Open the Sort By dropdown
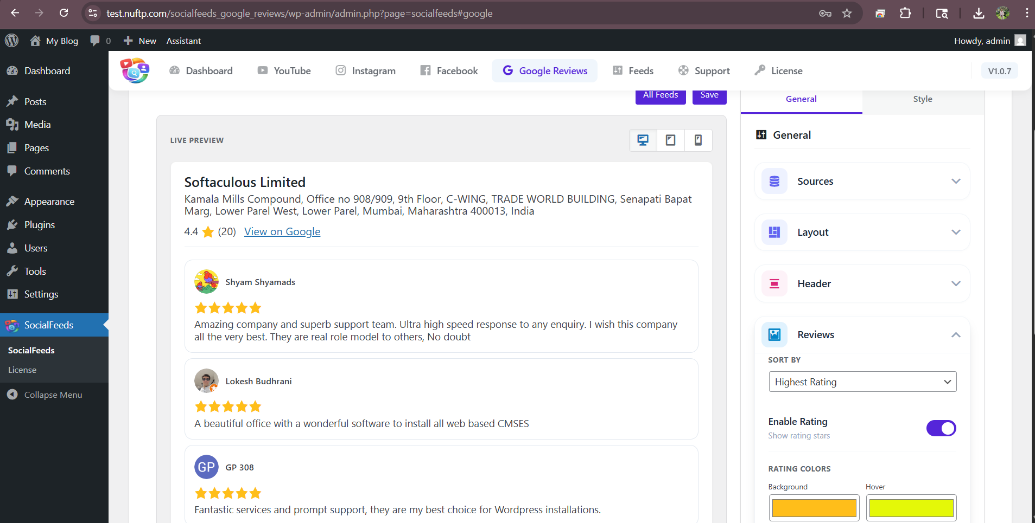Image resolution: width=1035 pixels, height=523 pixels. click(x=862, y=382)
